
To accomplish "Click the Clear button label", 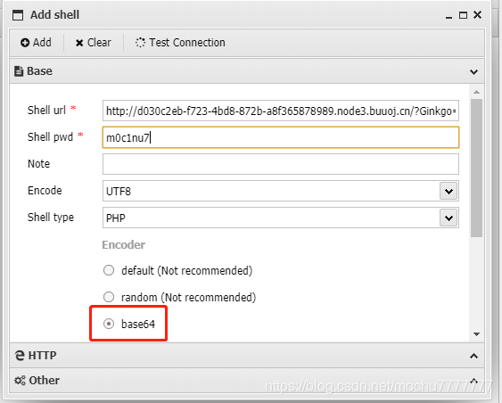I will [x=99, y=43].
